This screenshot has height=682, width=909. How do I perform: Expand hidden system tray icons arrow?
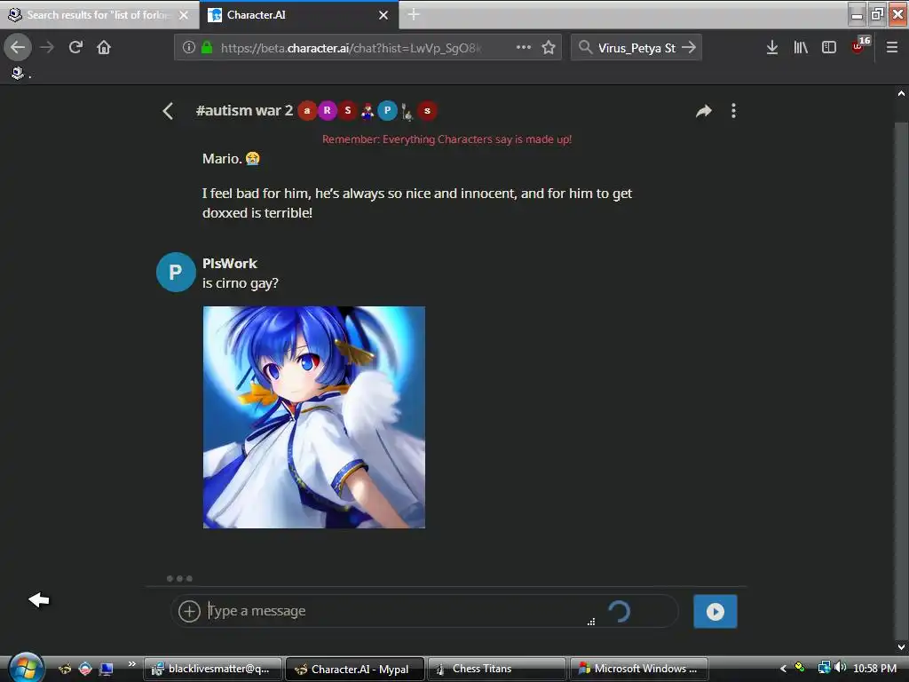(x=783, y=669)
